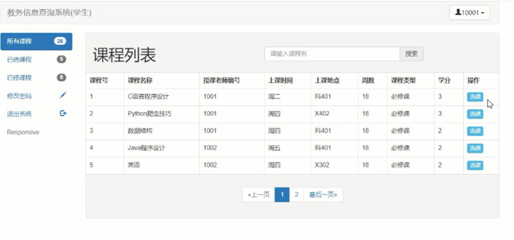
Task: Click the user icon next to 10001
Action: coord(458,12)
